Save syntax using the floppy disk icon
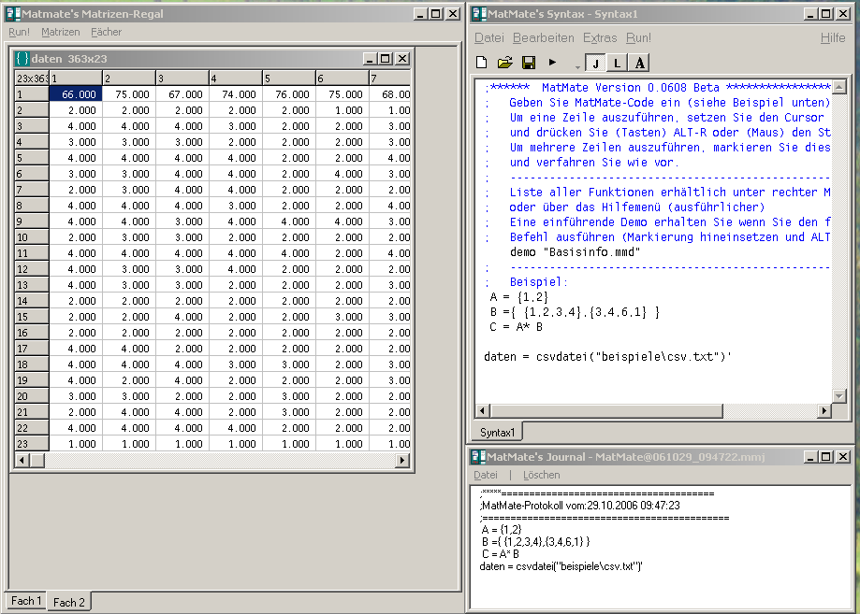Viewport: 860px width, 614px height. pos(528,63)
